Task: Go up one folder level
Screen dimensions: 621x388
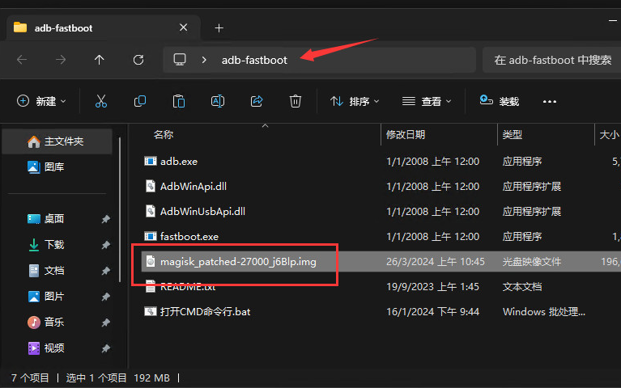Action: (100, 60)
